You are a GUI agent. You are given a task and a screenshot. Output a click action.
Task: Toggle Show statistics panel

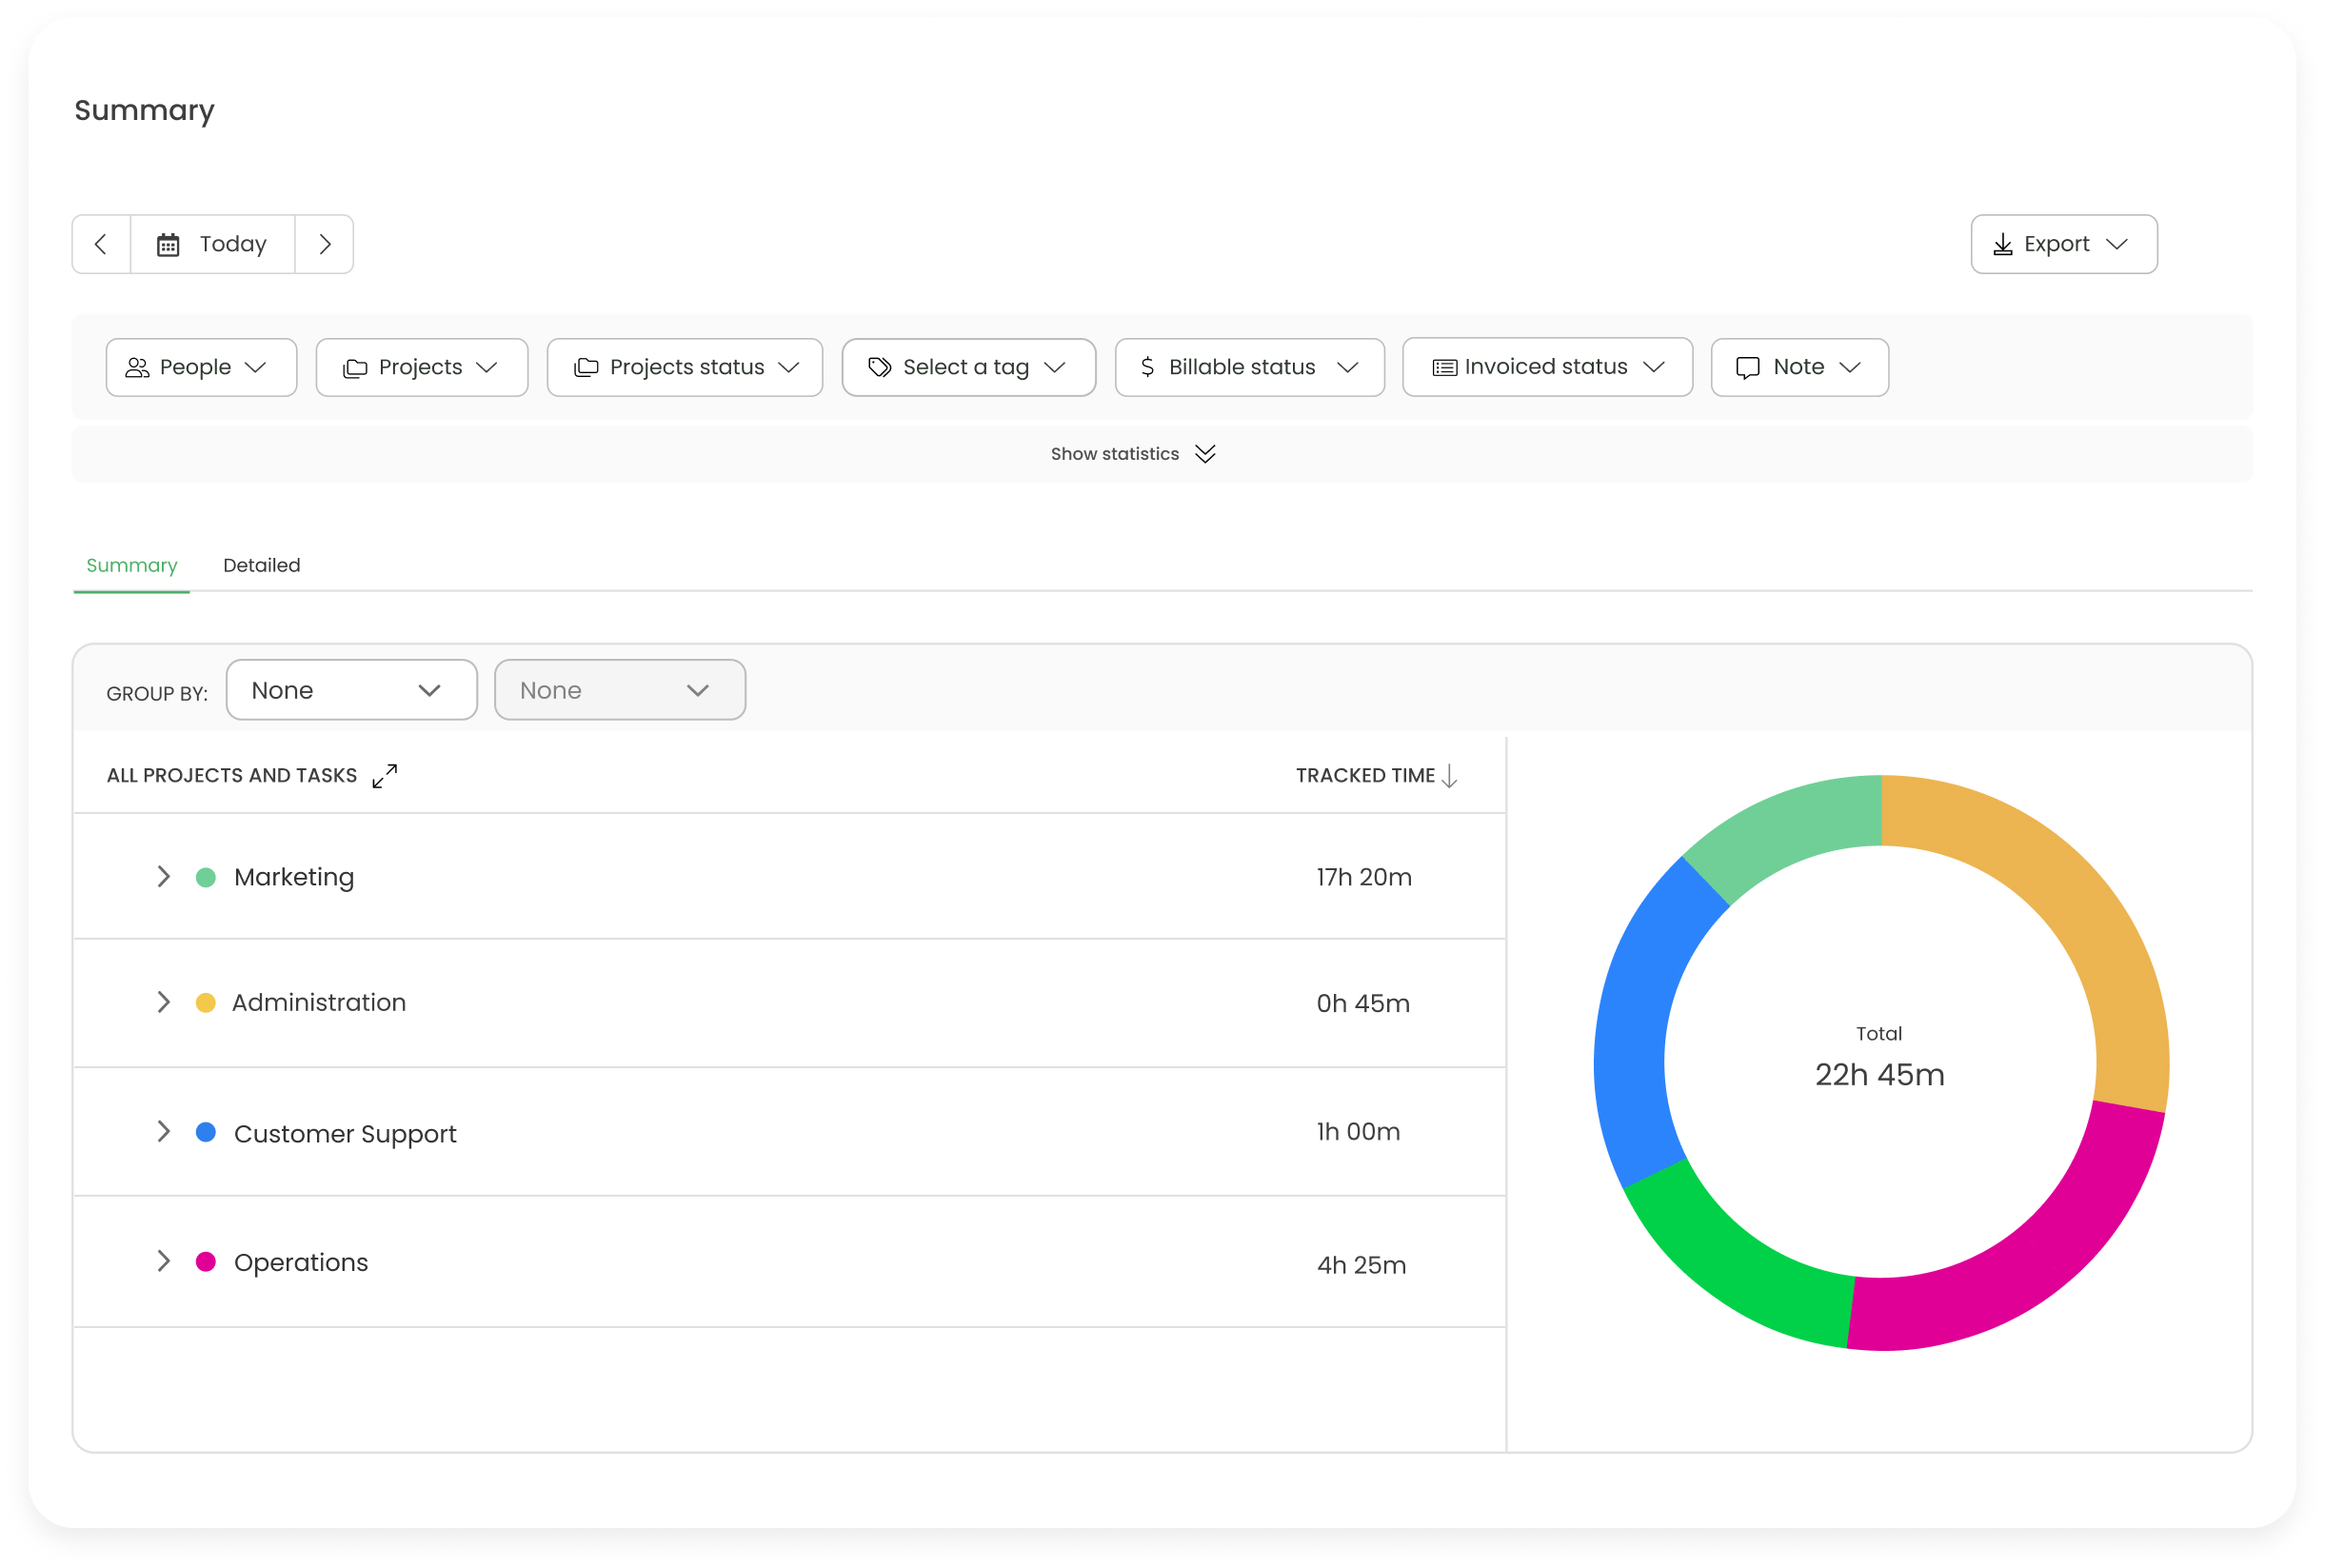pos(1132,453)
